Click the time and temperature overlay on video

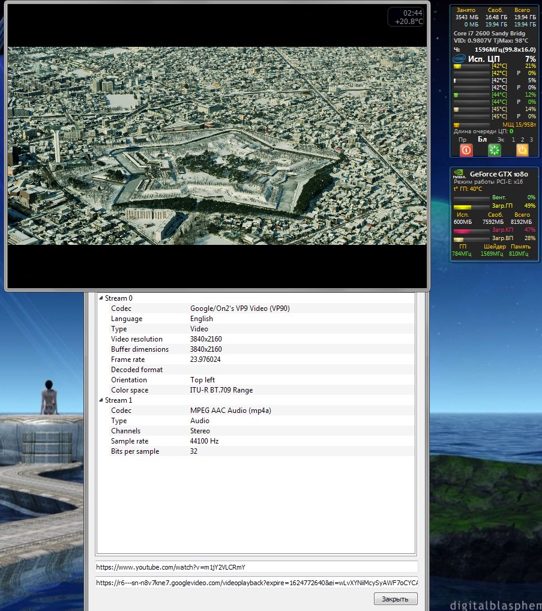coord(405,17)
